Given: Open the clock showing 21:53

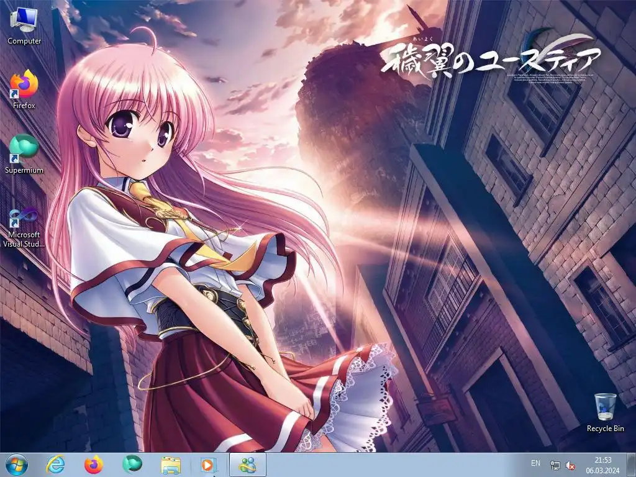Looking at the screenshot, I should coord(602,465).
